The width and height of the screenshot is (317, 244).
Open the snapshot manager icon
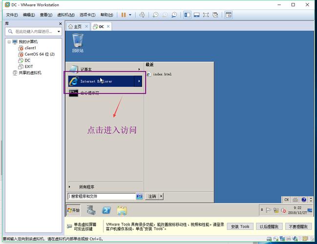click(x=174, y=15)
